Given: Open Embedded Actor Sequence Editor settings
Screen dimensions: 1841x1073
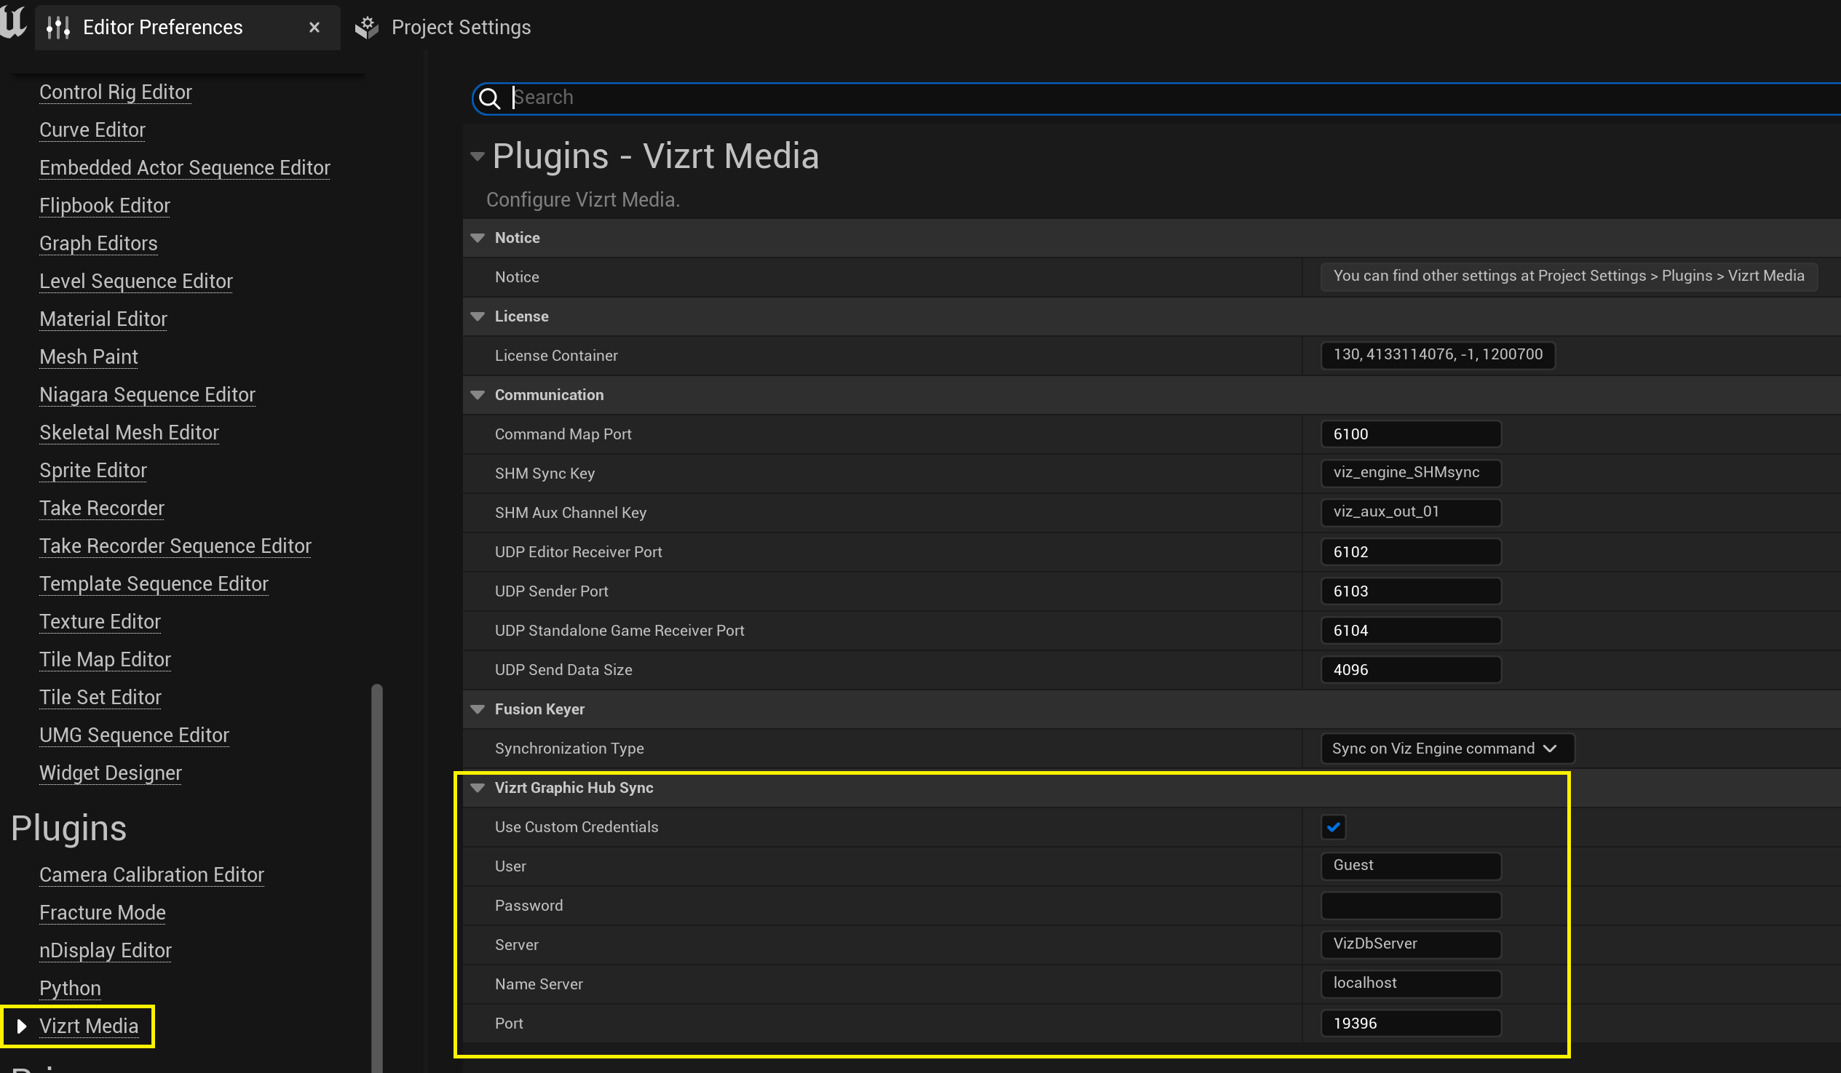Looking at the screenshot, I should click(185, 168).
